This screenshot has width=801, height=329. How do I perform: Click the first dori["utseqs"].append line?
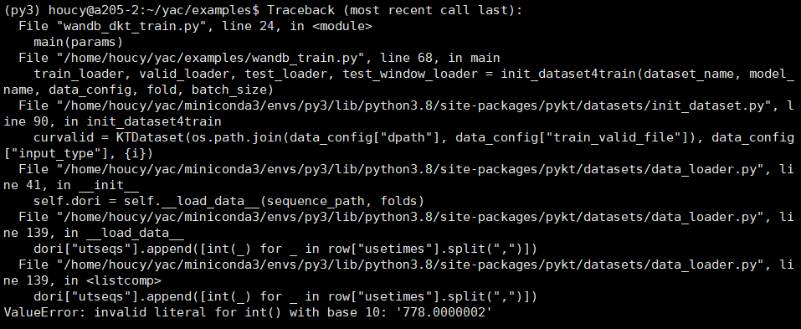point(285,249)
